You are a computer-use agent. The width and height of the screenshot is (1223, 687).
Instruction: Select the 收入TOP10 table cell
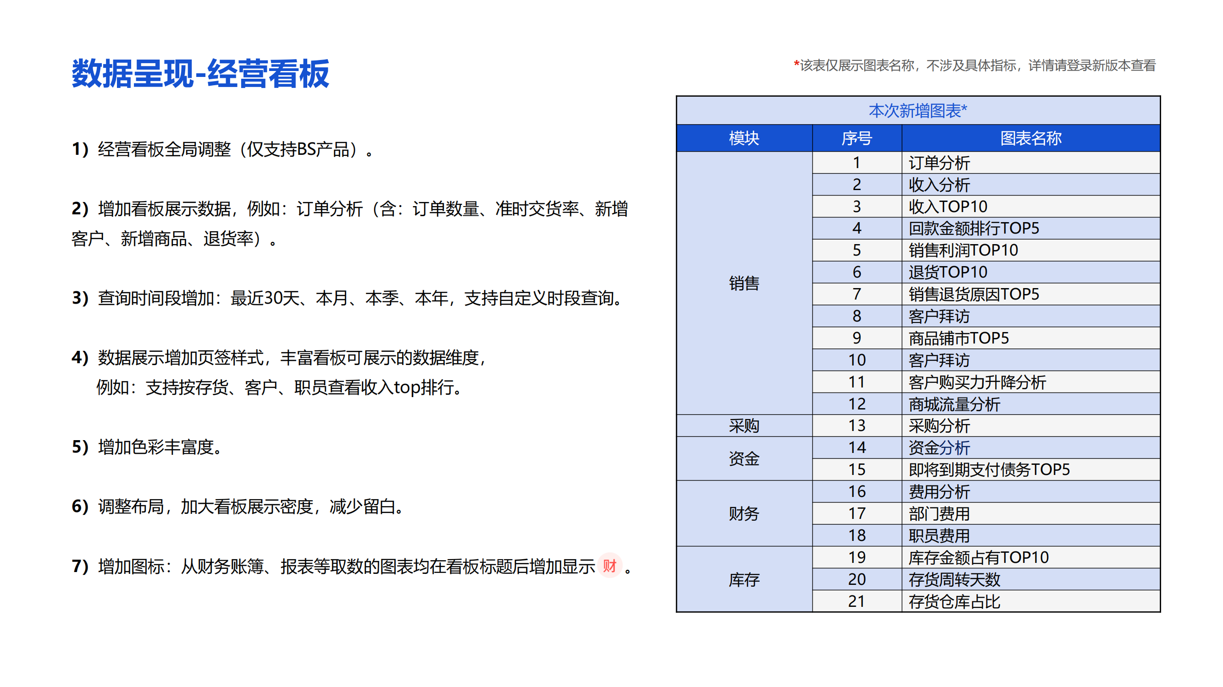pos(948,207)
